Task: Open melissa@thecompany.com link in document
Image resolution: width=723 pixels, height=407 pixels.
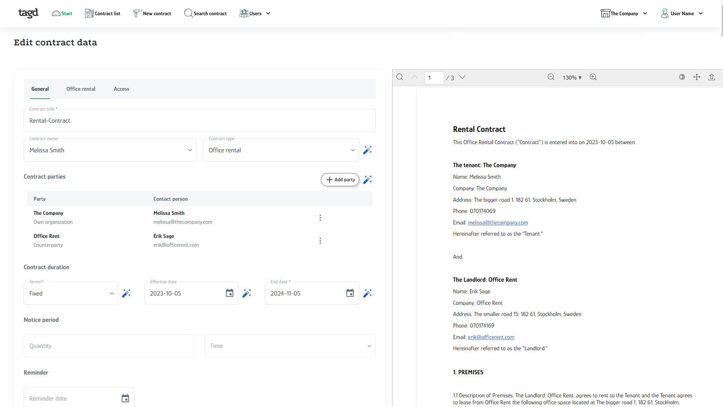Action: point(497,223)
